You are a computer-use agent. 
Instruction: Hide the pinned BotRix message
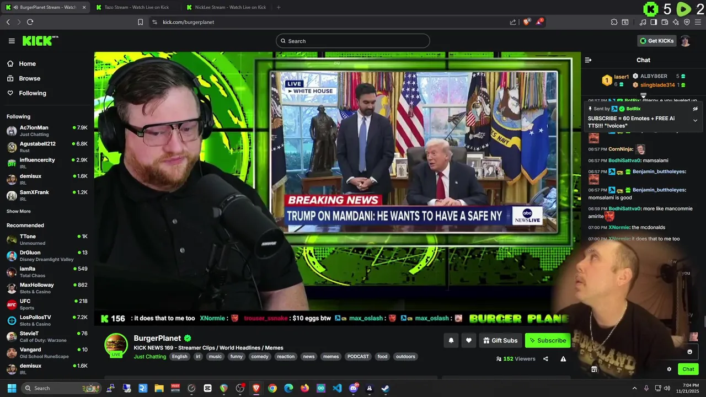coord(695,109)
